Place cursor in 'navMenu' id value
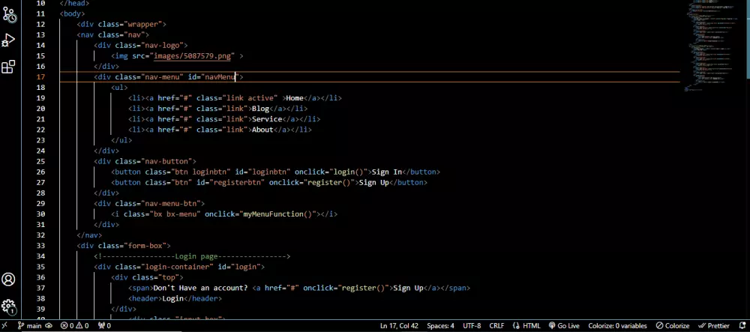750x332 pixels. point(220,77)
